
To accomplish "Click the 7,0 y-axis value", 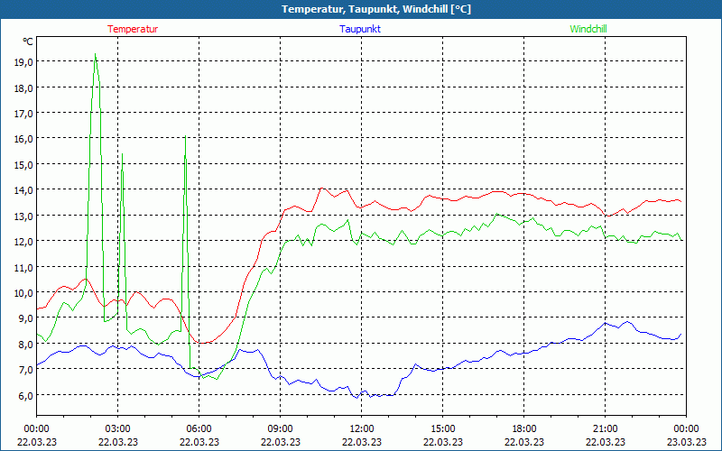I will click(26, 370).
